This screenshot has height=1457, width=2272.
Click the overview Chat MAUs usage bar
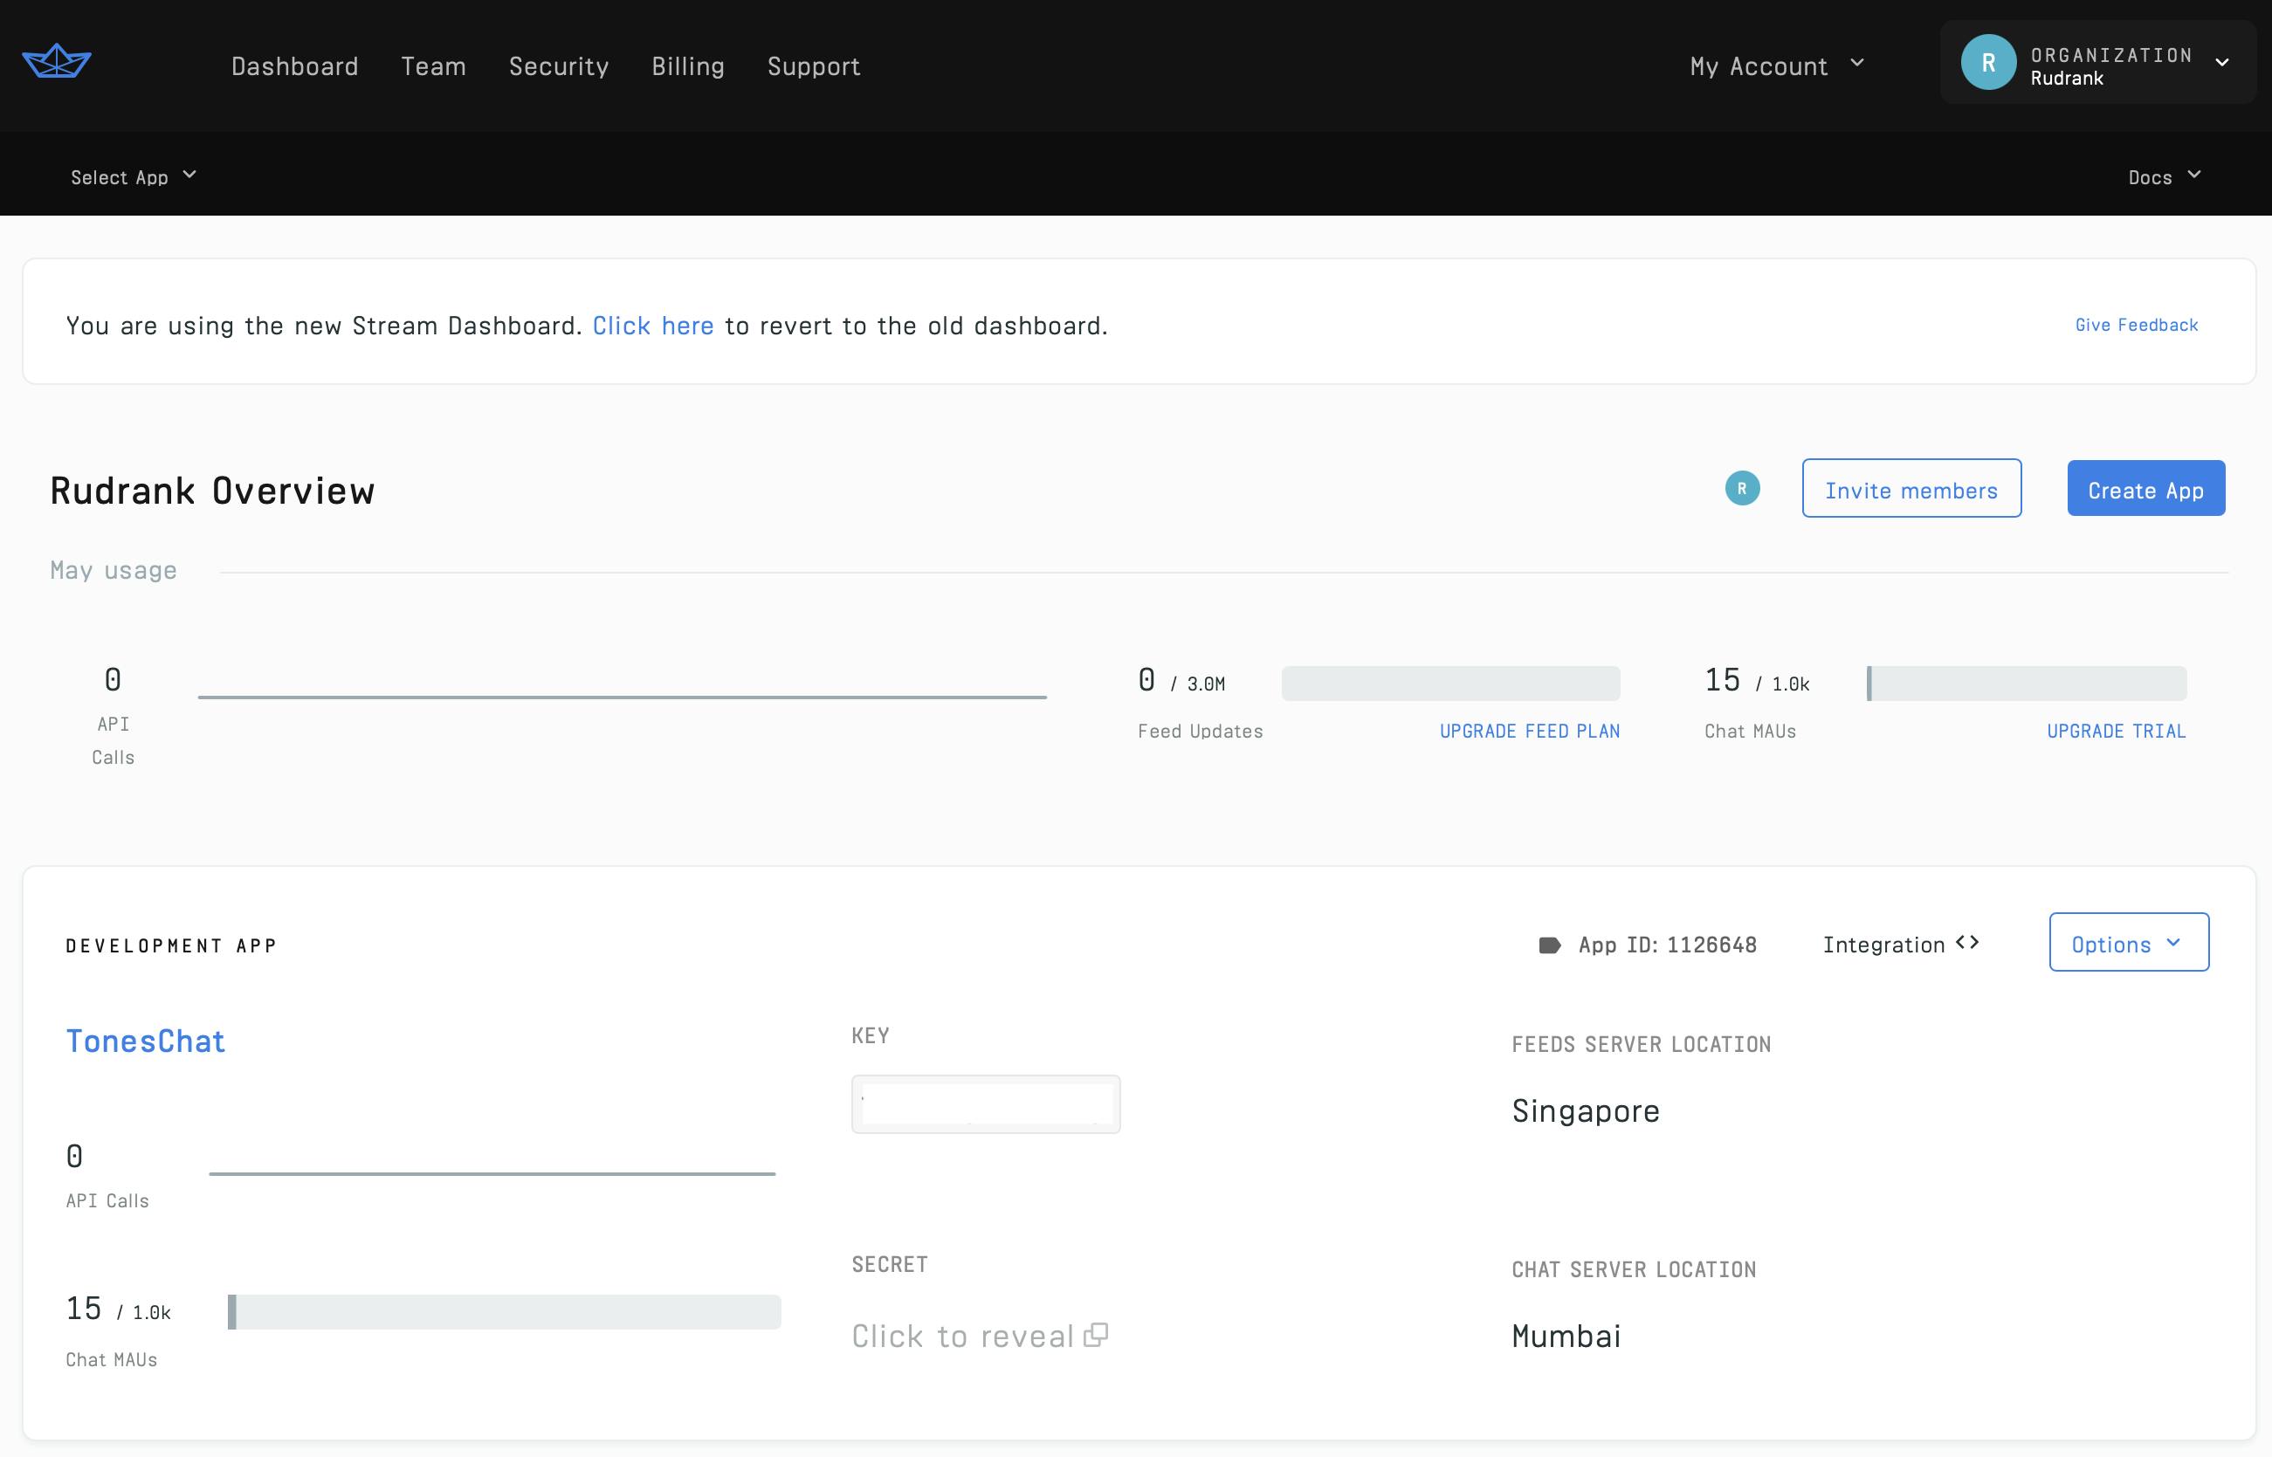pos(2026,683)
